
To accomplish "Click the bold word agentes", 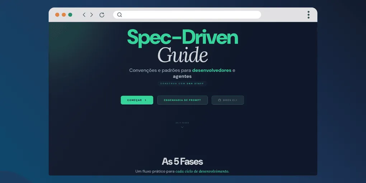I will point(182,76).
